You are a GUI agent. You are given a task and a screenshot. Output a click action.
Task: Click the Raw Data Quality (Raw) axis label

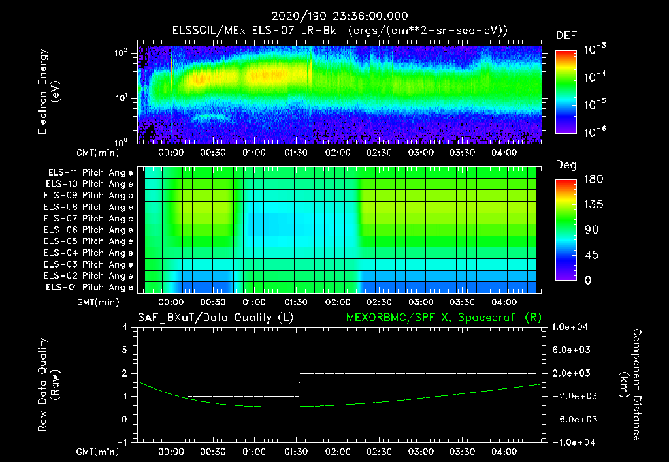pyautogui.click(x=48, y=385)
